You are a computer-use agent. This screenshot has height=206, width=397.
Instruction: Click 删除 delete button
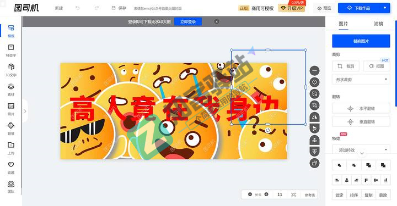[383, 195]
